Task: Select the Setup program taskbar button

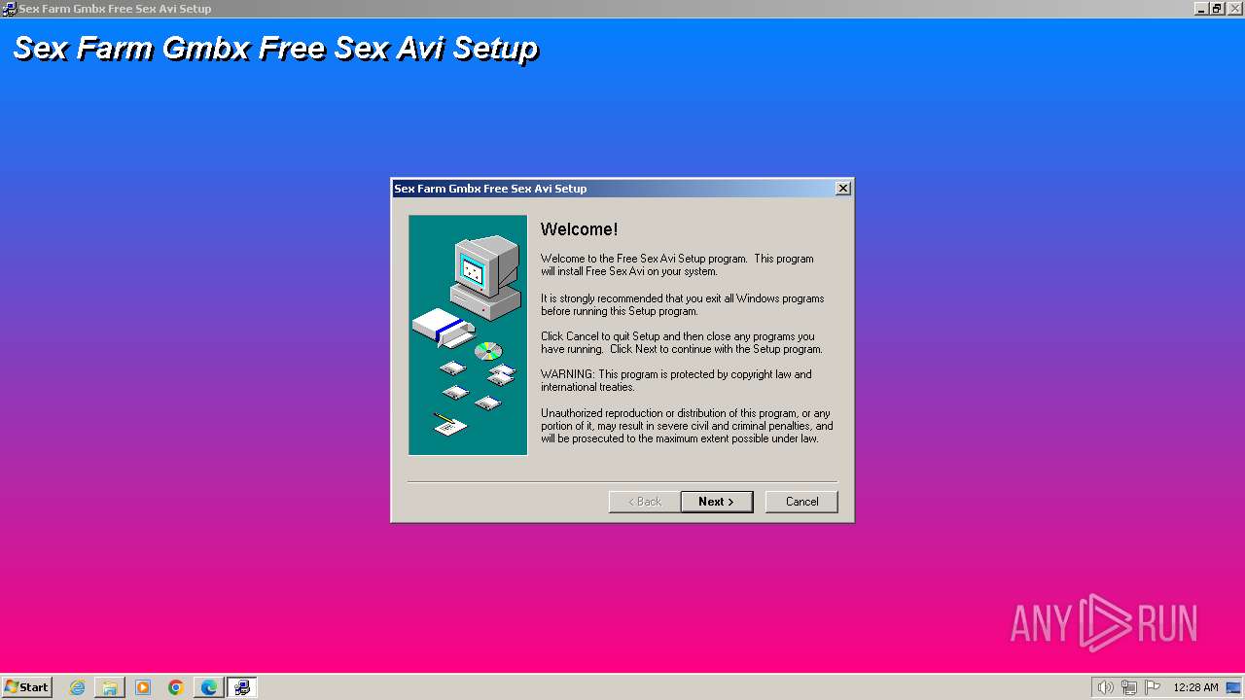Action: [242, 687]
